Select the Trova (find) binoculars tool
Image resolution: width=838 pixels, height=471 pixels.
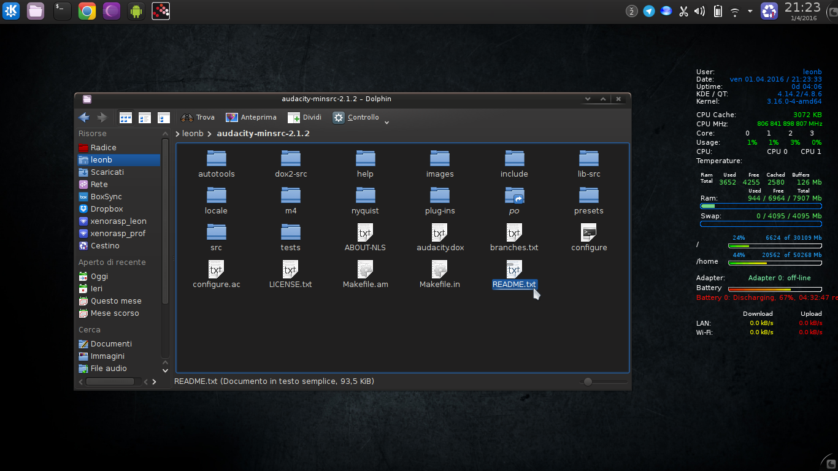coord(198,117)
